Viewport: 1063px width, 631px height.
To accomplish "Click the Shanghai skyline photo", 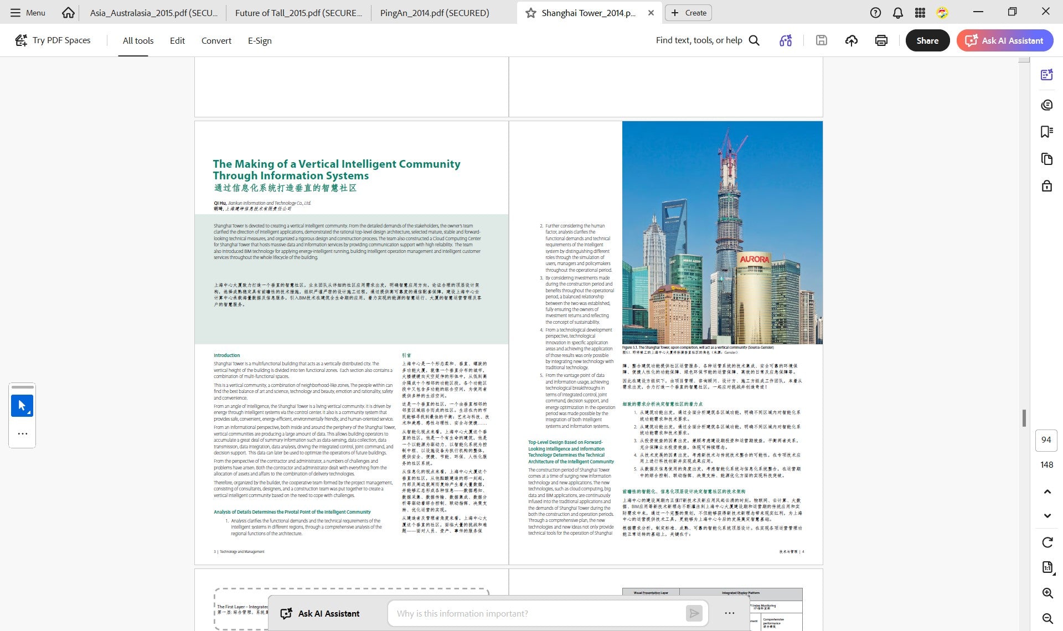I will 722,232.
